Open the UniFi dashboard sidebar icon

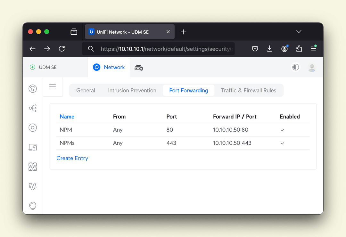[x=33, y=89]
